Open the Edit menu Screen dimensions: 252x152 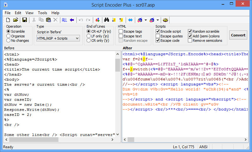[18, 13]
